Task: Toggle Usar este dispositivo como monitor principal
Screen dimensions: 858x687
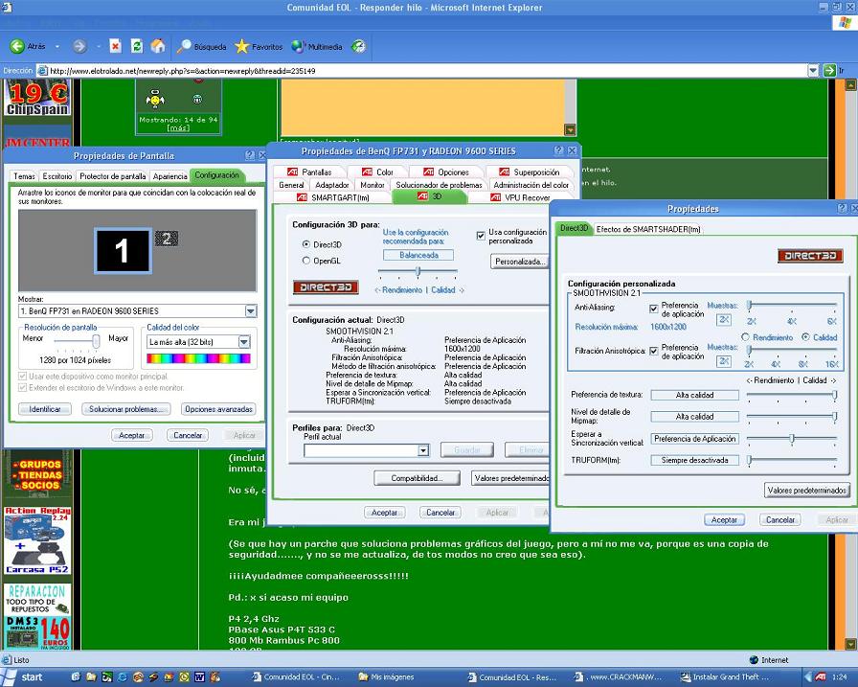Action: (22, 376)
